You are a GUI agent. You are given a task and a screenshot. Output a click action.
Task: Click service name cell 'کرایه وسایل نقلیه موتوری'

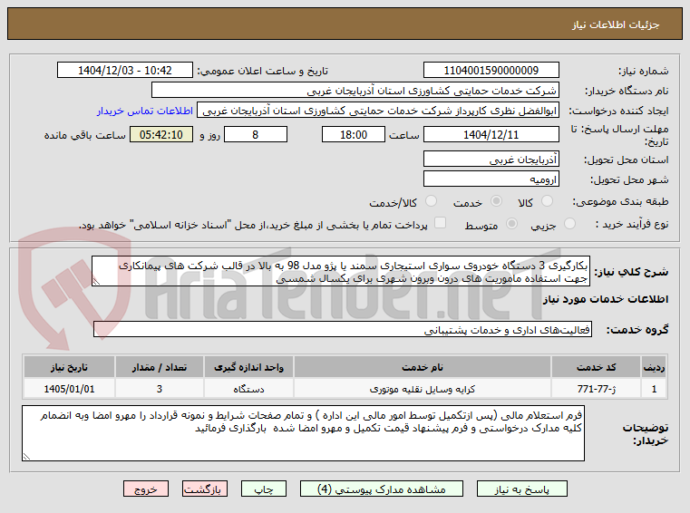(423, 389)
